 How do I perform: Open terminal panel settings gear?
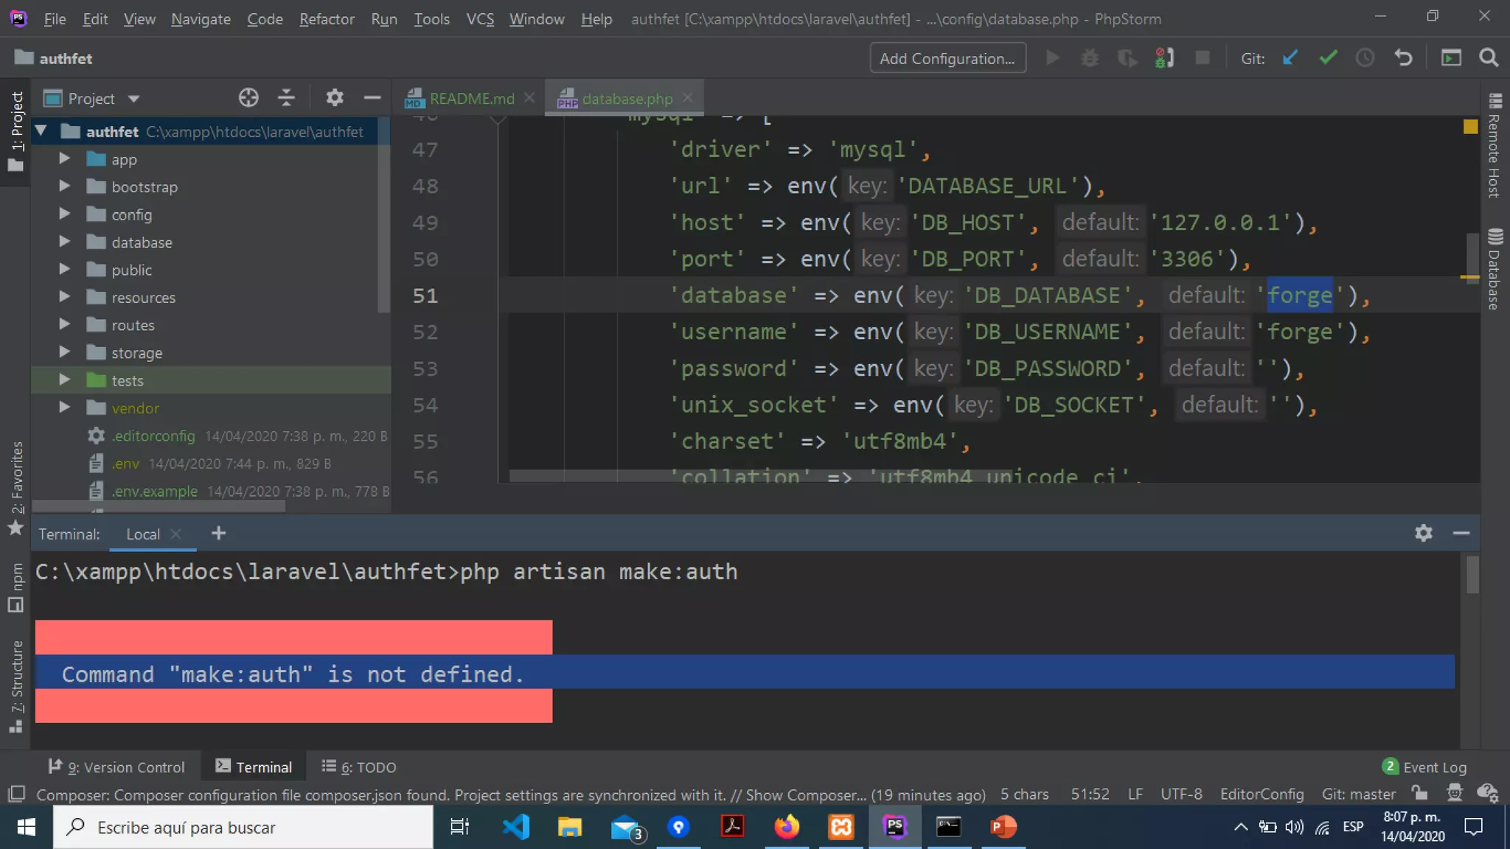(x=1423, y=533)
